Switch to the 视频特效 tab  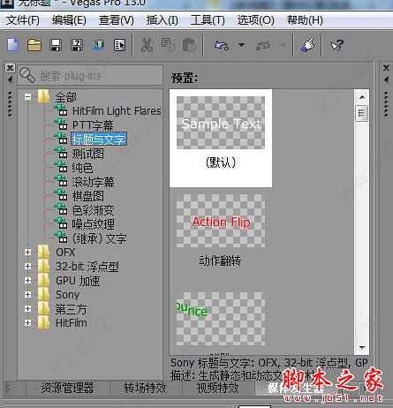pos(217,388)
